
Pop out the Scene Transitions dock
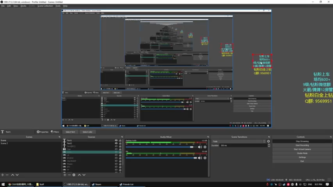(269, 137)
